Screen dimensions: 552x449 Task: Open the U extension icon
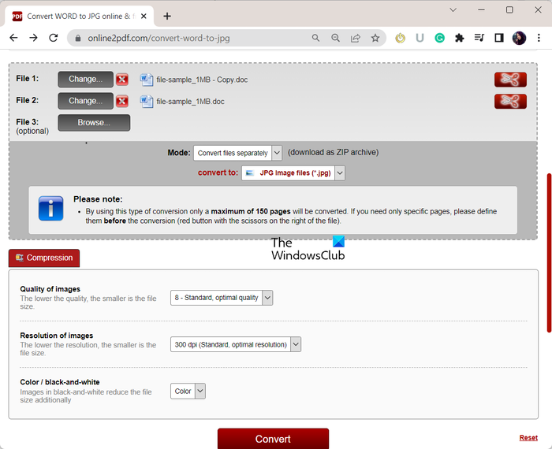[x=420, y=38]
